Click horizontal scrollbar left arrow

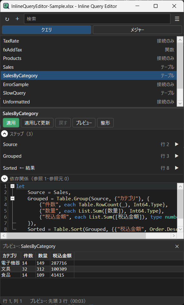4,236
